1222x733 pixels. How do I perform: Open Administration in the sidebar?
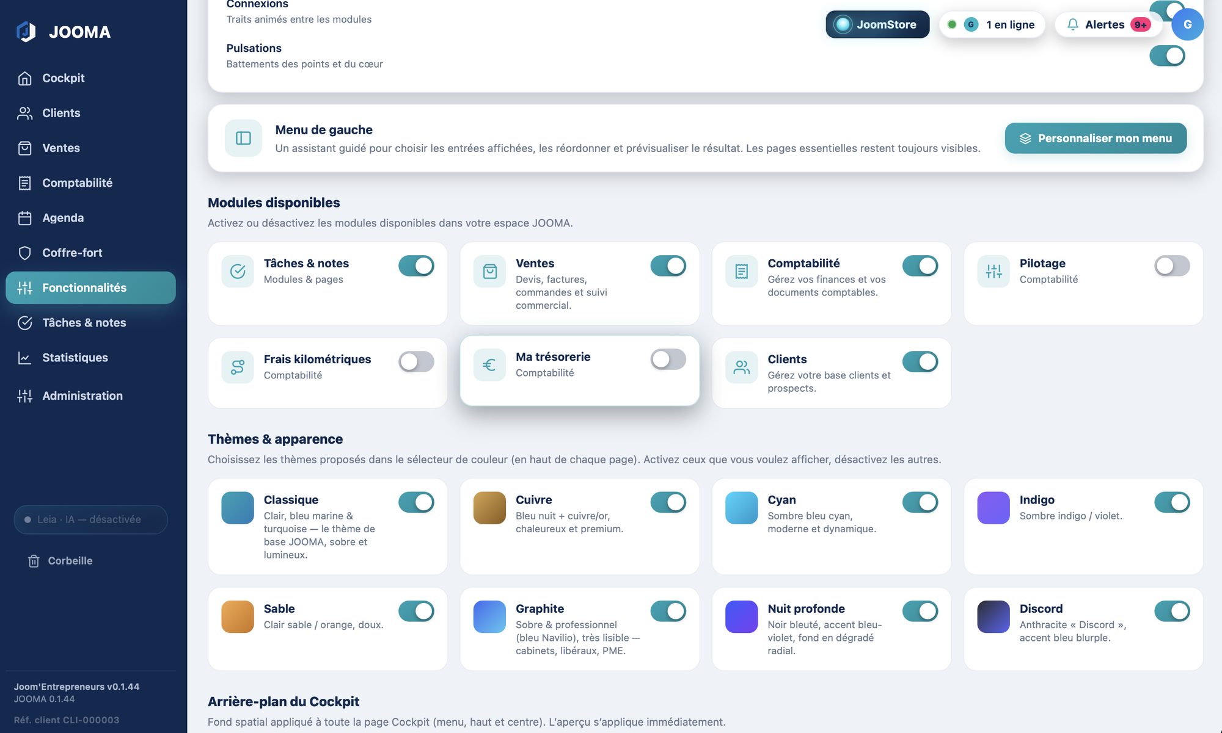coord(90,396)
